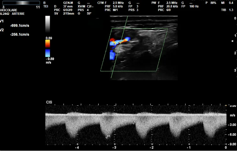Select the V1 velocity value -699.1cm/s
Viewport: 237px width, 151px height.
point(20,26)
